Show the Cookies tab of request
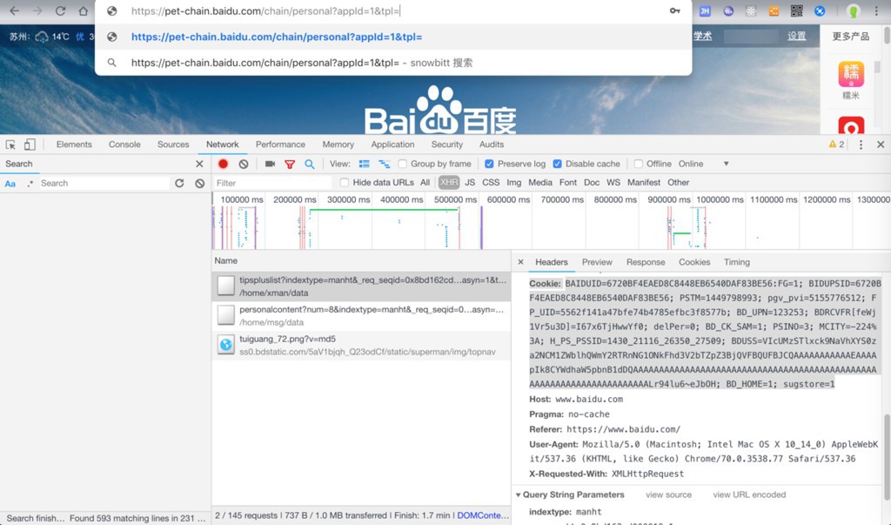 tap(694, 262)
